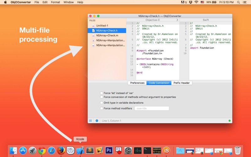Image resolution: width=251 pixels, height=157 pixels.
Task: Open Wi-Fi status menu
Action: pyautogui.click(x=196, y=2)
